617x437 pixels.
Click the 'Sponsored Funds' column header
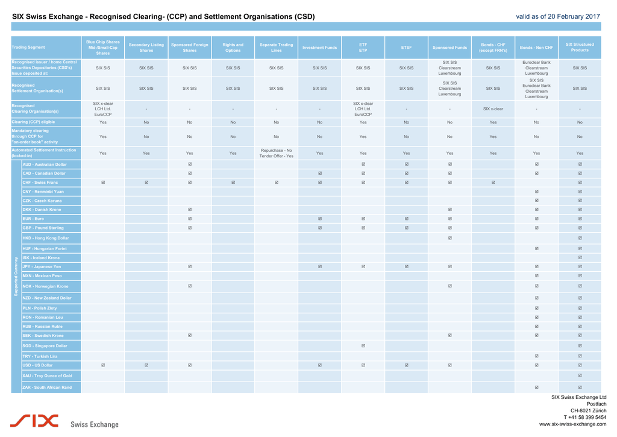pyautogui.click(x=449, y=47)
